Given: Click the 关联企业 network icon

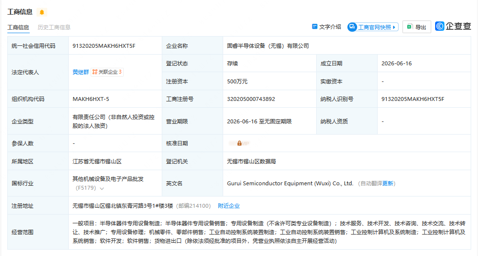Looking at the screenshot, I should coord(95,72).
